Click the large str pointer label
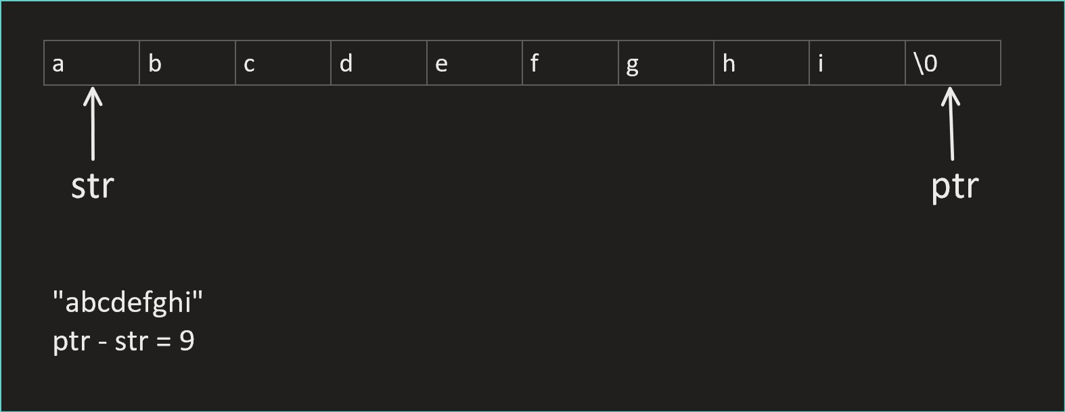This screenshot has width=1065, height=412. (x=93, y=186)
